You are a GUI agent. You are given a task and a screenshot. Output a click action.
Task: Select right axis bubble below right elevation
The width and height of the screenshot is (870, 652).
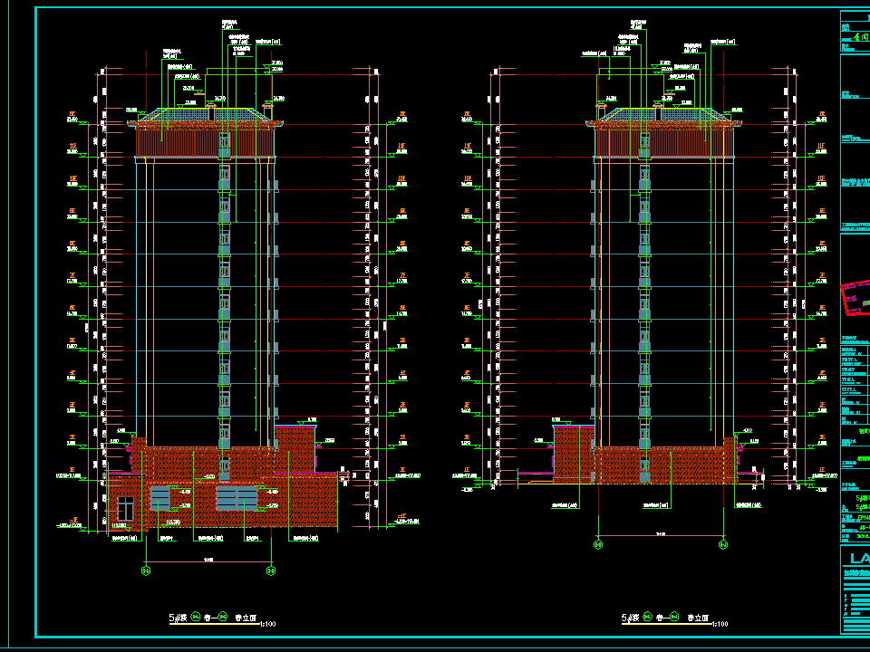coord(723,544)
